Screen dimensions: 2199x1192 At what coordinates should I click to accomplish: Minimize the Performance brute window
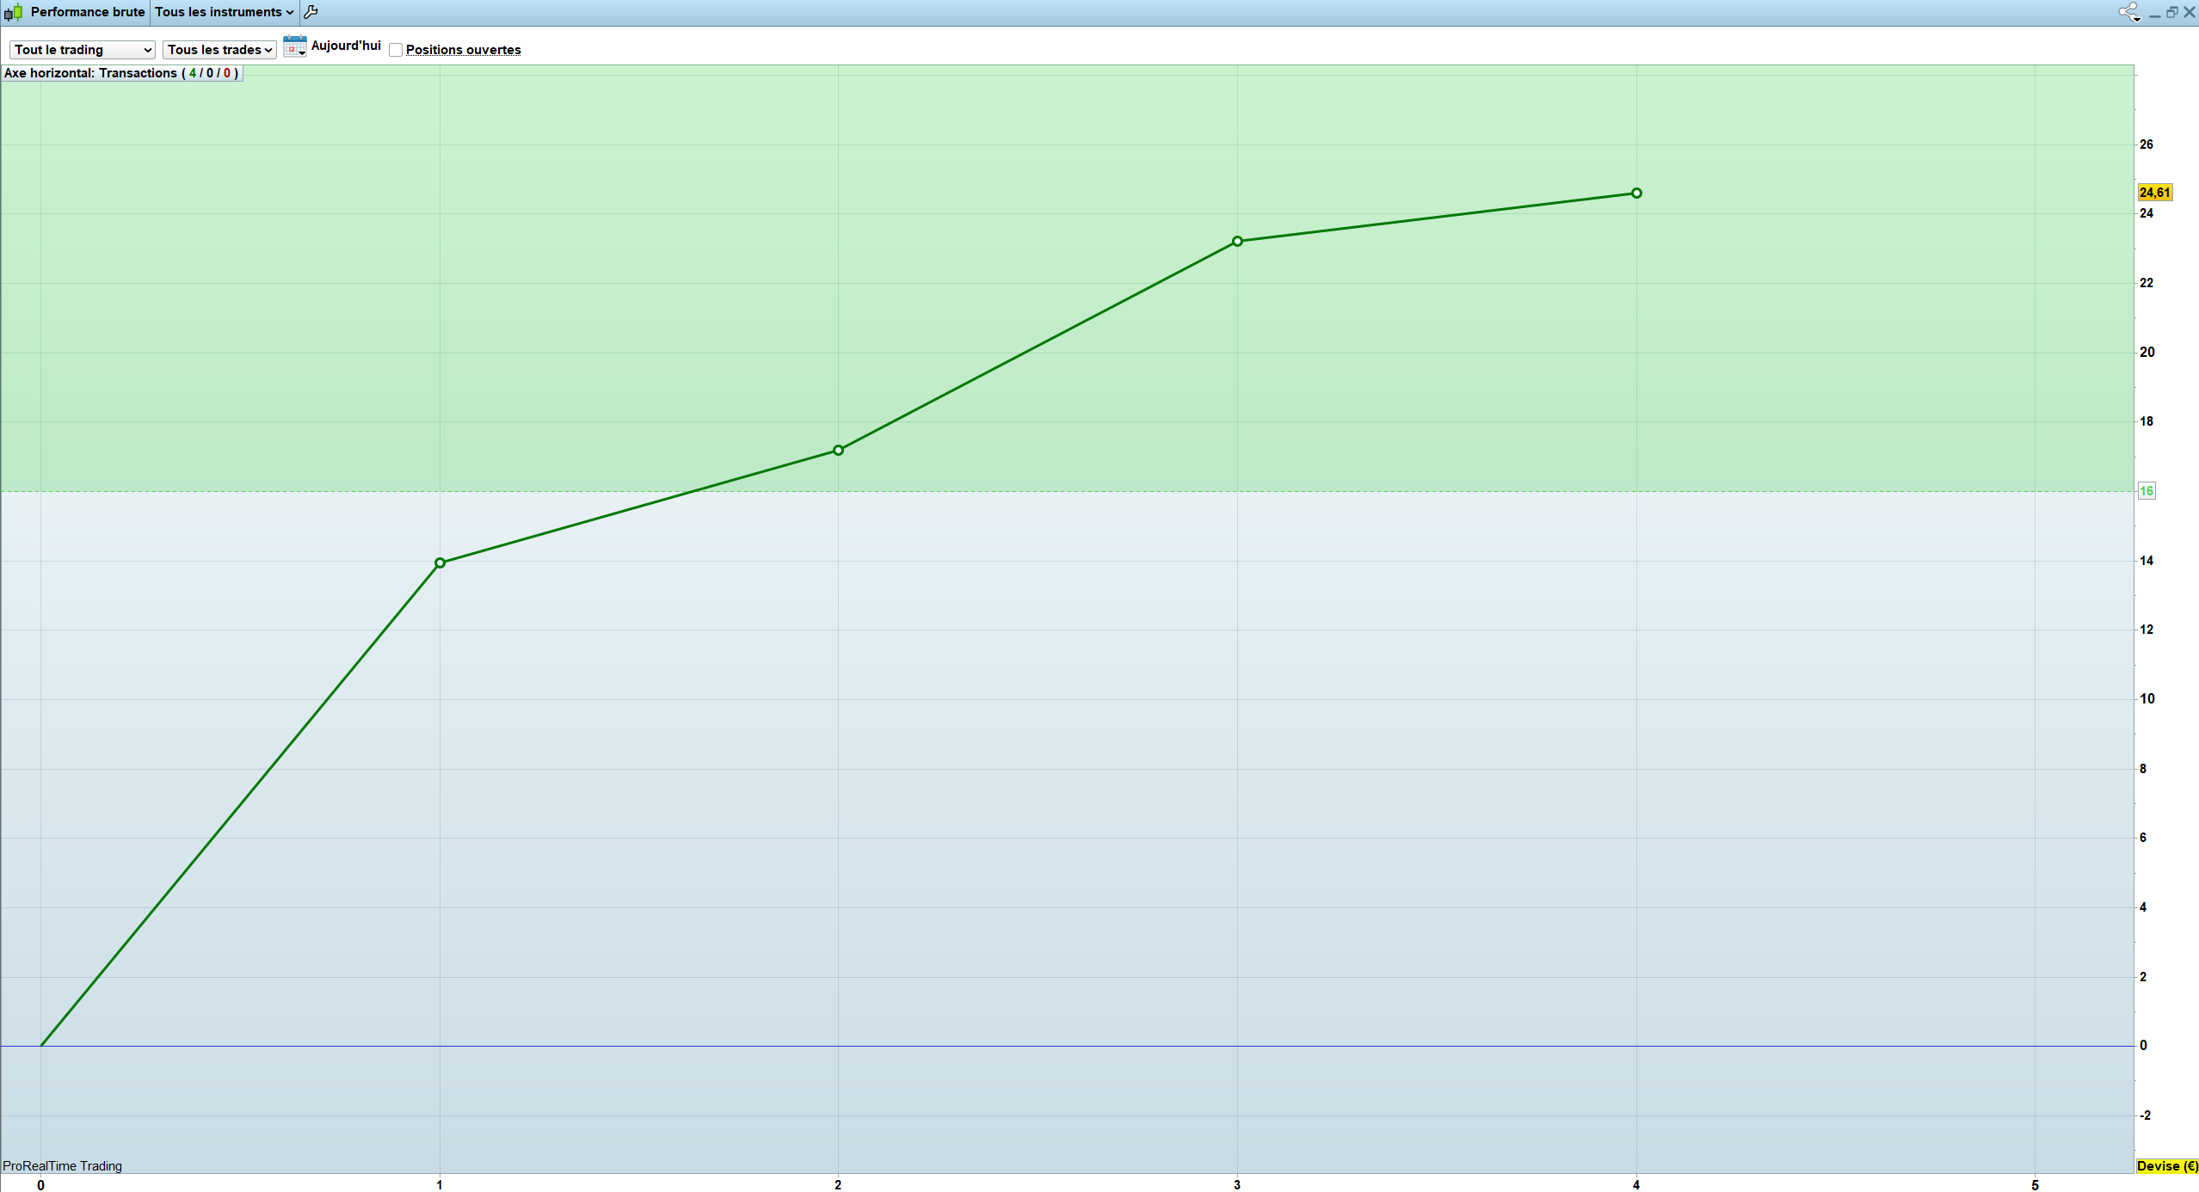coord(2155,13)
